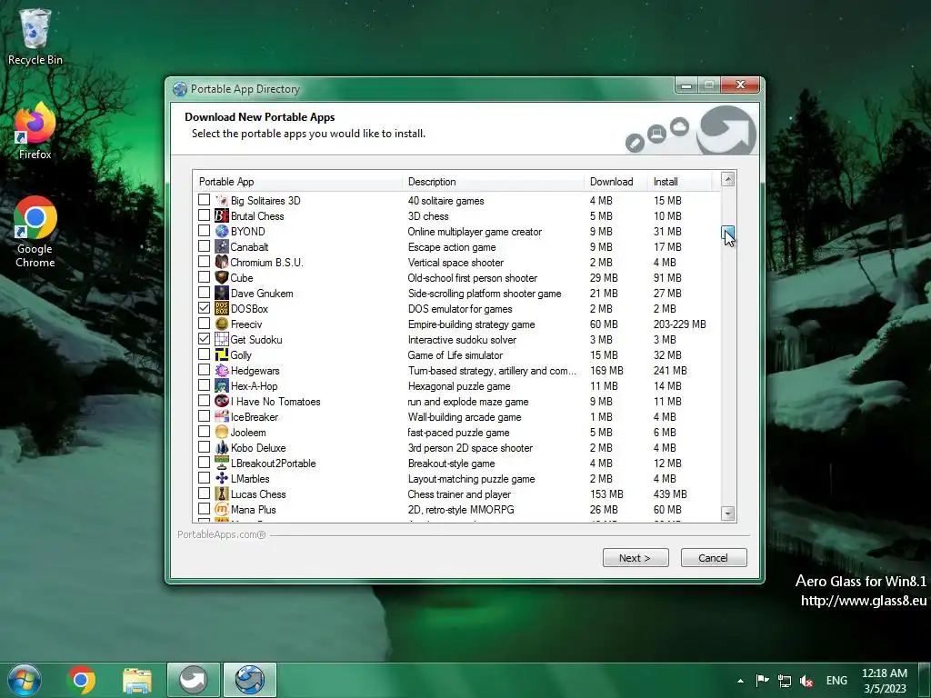Click the LMarbles app icon

222,478
